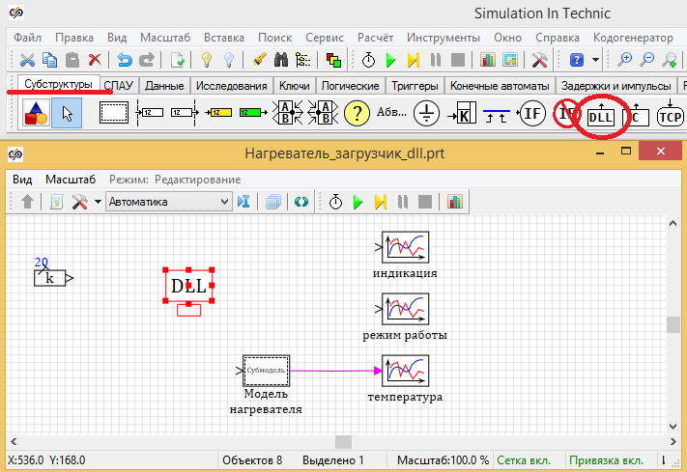Screen dimensions: 687x472
Task: Pick the 'Абв...' text label block
Action: tap(391, 112)
